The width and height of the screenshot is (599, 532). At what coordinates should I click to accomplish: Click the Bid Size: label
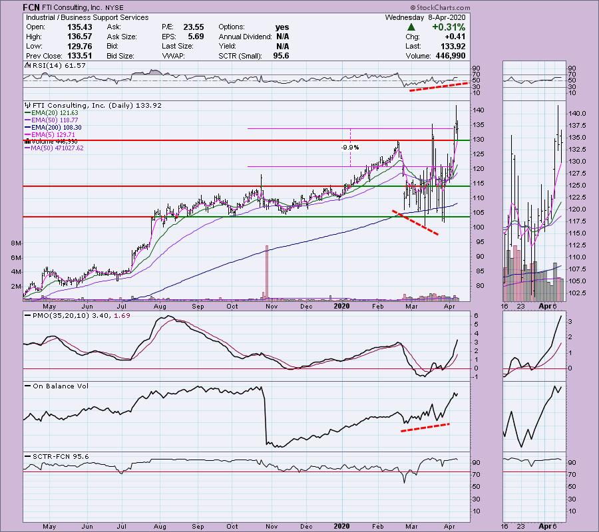(x=120, y=56)
